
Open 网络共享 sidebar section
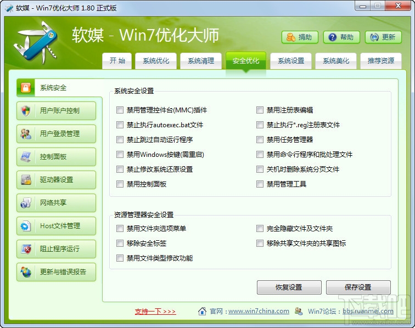[56, 202]
